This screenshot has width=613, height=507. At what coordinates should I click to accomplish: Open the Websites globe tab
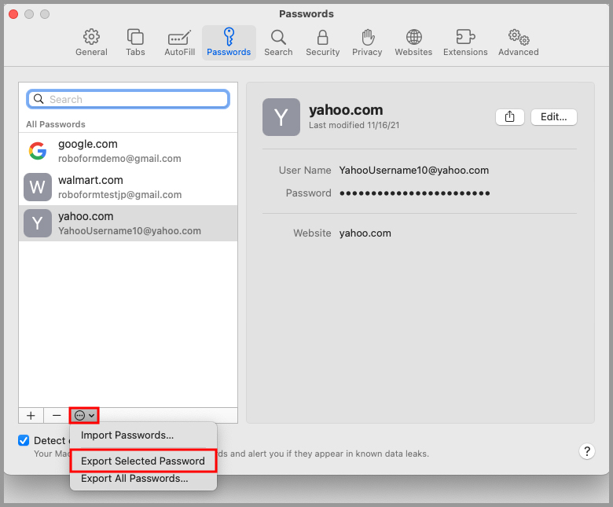click(x=413, y=42)
